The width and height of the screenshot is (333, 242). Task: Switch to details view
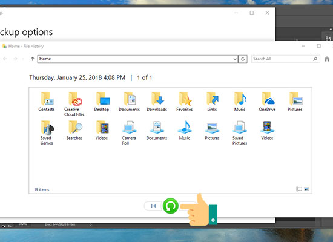pyautogui.click(x=299, y=189)
